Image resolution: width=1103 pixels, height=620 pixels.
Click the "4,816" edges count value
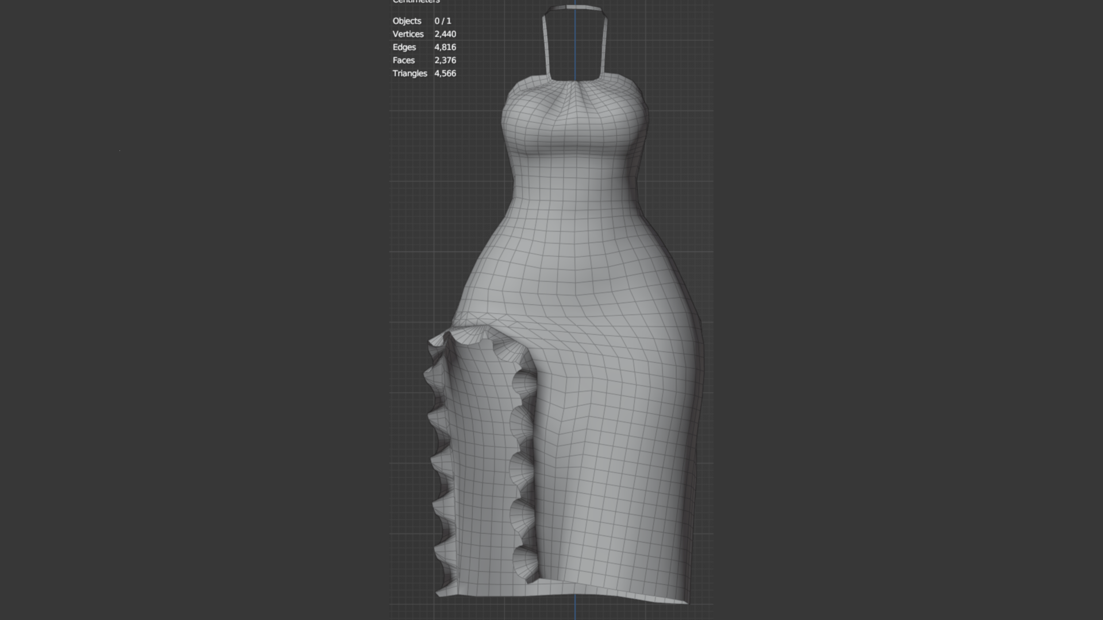[x=445, y=47]
